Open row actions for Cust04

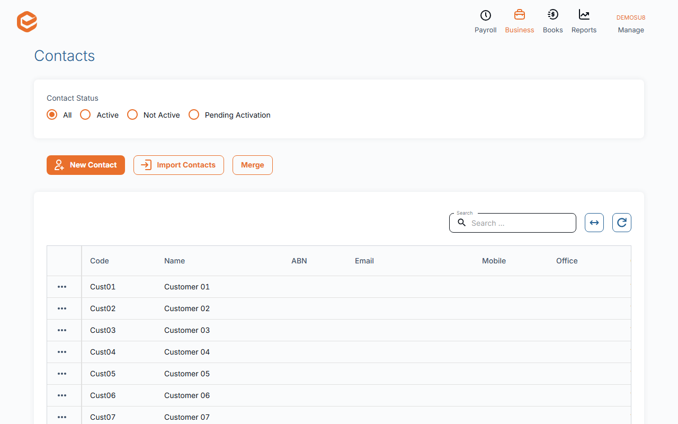click(62, 352)
